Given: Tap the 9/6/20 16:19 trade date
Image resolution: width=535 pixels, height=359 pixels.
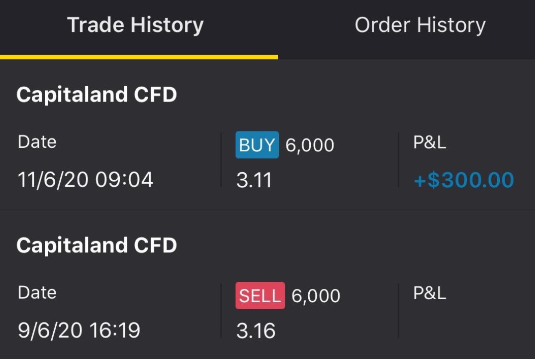Looking at the screenshot, I should 79,330.
